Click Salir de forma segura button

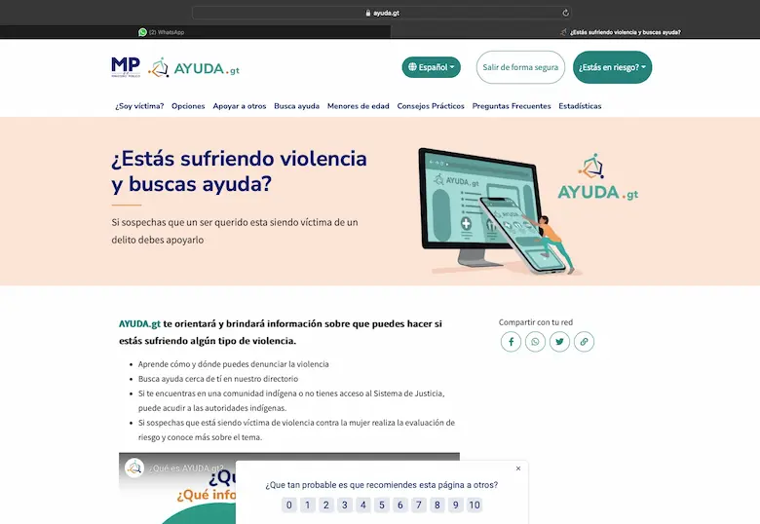pyautogui.click(x=520, y=67)
